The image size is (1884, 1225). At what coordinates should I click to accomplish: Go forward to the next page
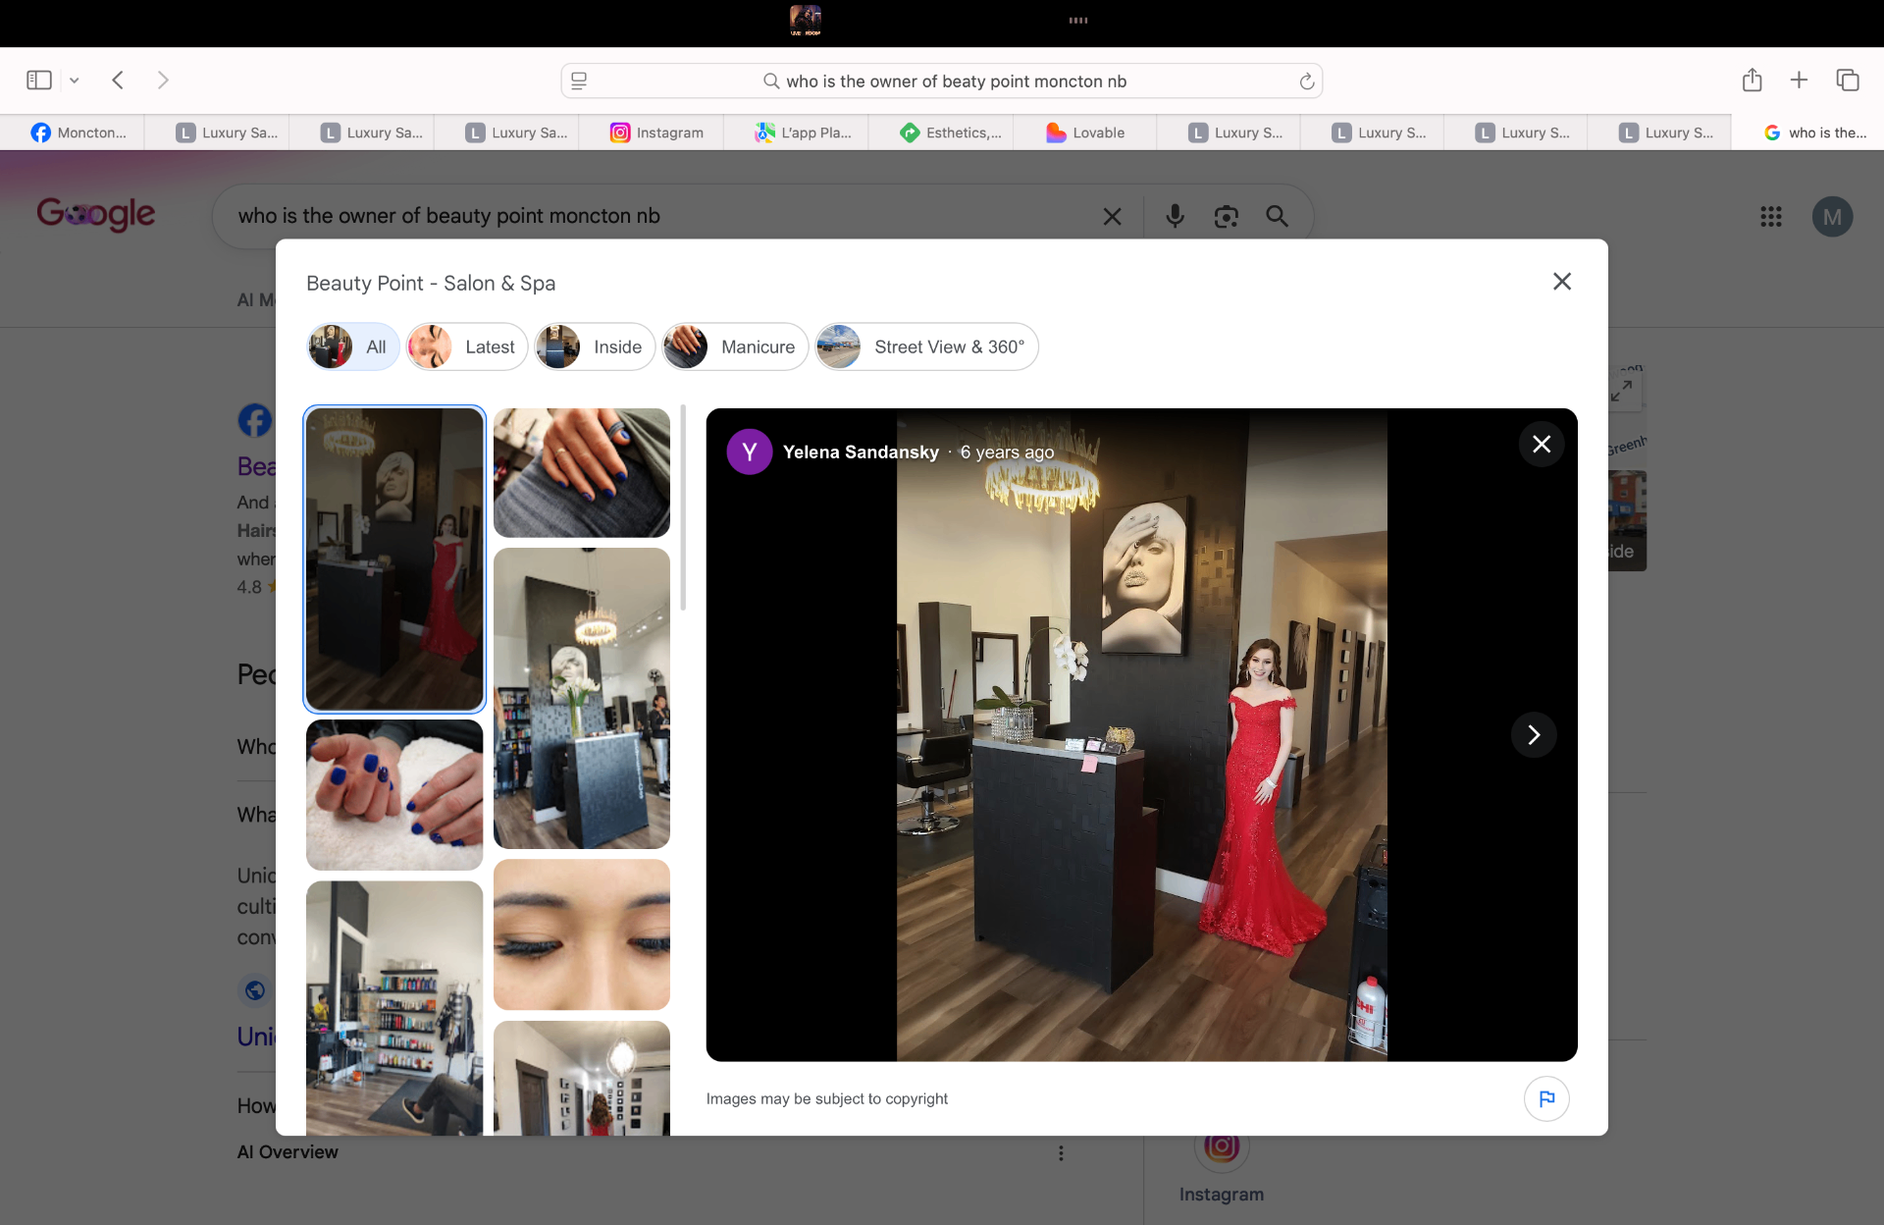coord(163,80)
